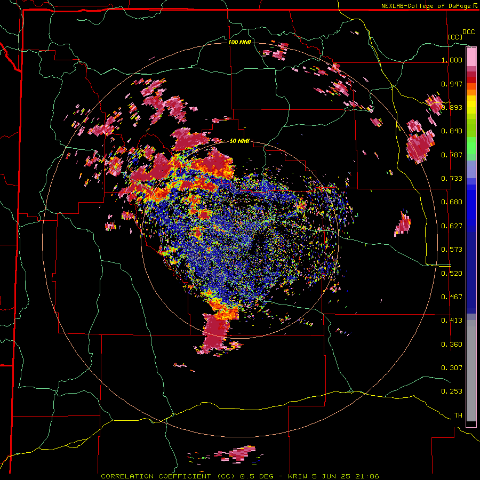Click the bright green color bar segment
Image resolution: width=480 pixels, height=480 pixels.
pyautogui.click(x=471, y=146)
